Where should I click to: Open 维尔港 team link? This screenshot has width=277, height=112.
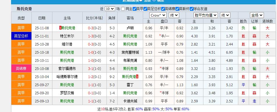pos(67,44)
